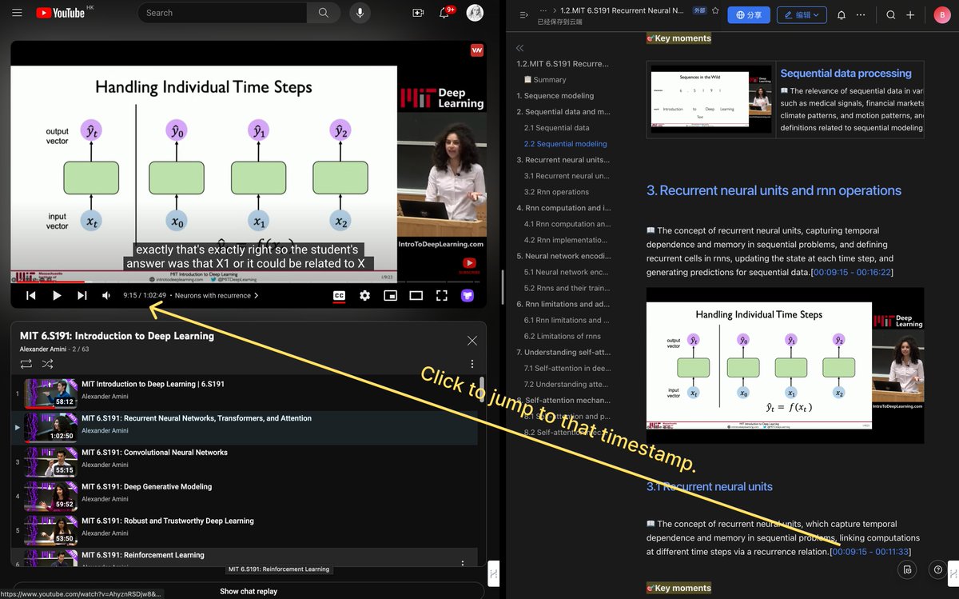Open the YouTube Create video icon

[418, 13]
